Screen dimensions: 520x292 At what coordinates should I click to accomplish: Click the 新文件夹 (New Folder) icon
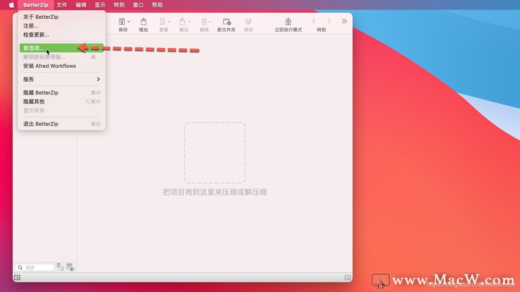pyautogui.click(x=227, y=21)
